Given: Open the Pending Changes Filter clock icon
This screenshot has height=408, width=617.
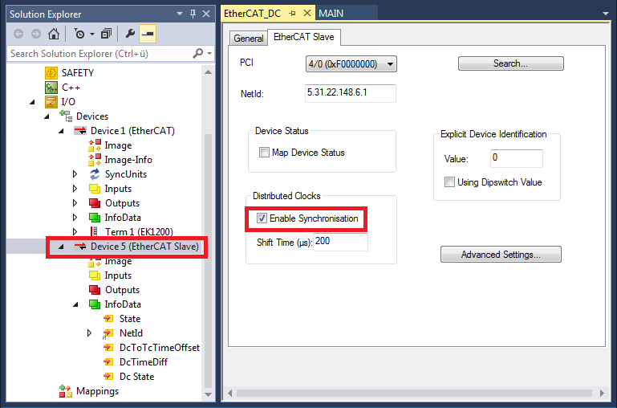Looking at the screenshot, I should (79, 34).
